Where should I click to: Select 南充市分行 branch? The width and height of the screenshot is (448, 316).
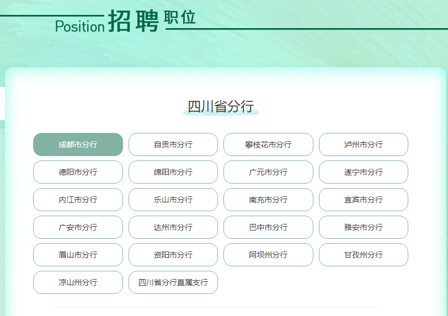(x=268, y=200)
